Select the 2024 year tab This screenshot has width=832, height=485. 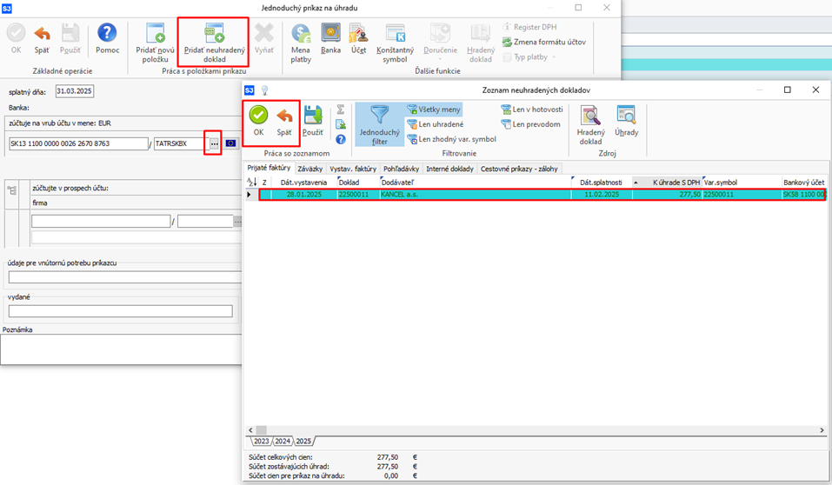pyautogui.click(x=283, y=442)
